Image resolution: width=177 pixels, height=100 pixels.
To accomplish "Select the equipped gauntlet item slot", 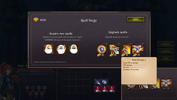I will tap(104, 82).
